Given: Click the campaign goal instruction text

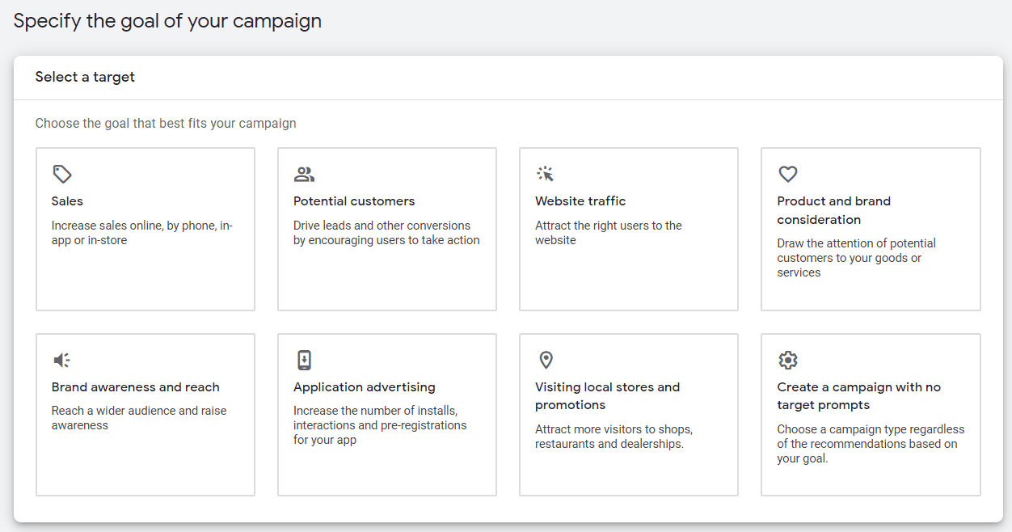Looking at the screenshot, I should pos(166,123).
